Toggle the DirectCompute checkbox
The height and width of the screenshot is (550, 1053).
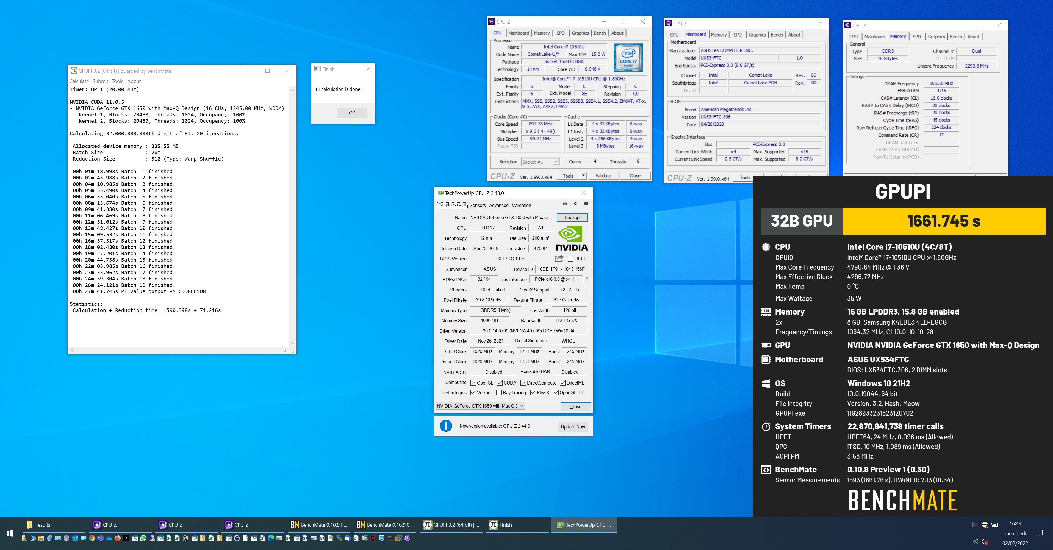click(x=523, y=383)
